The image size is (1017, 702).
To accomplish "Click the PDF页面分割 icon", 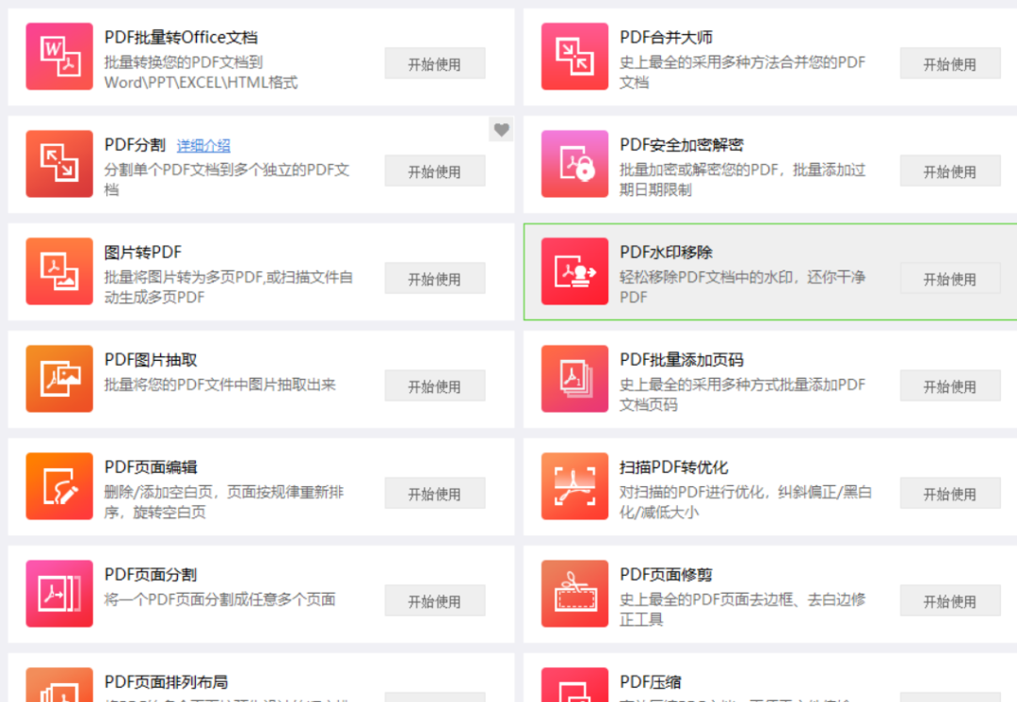I will [59, 594].
